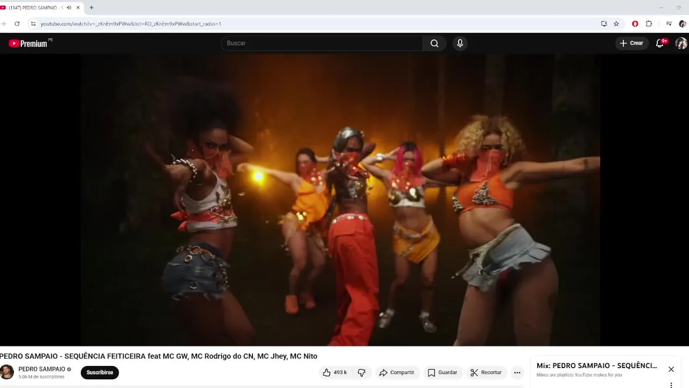Open the Compartir share option
The width and height of the screenshot is (689, 388).
[397, 372]
